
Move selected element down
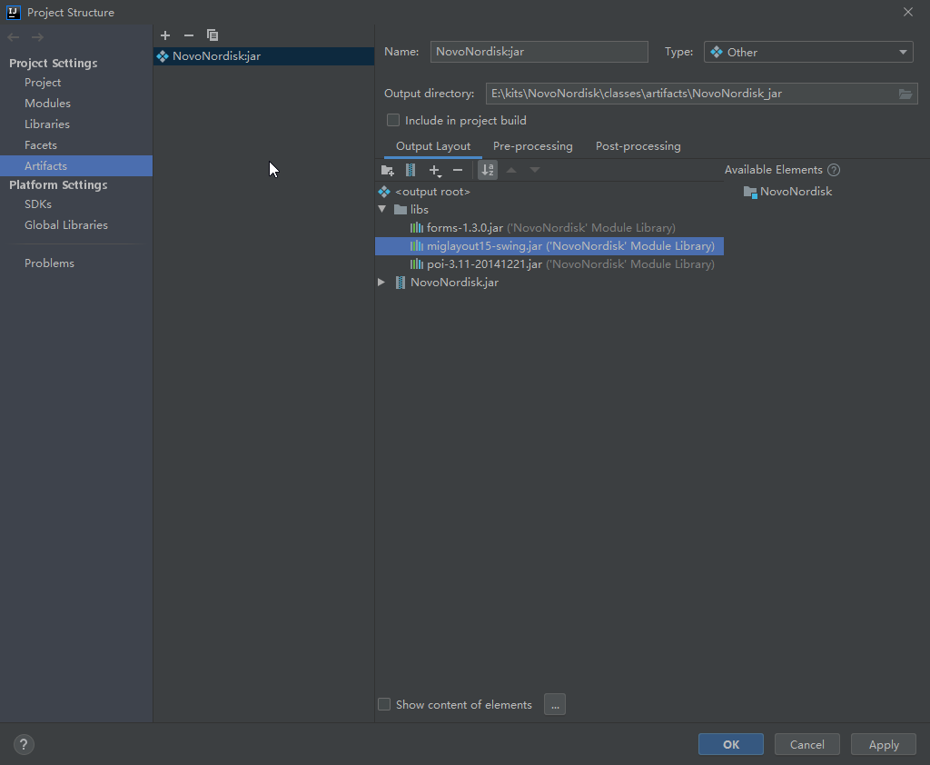[x=534, y=170]
